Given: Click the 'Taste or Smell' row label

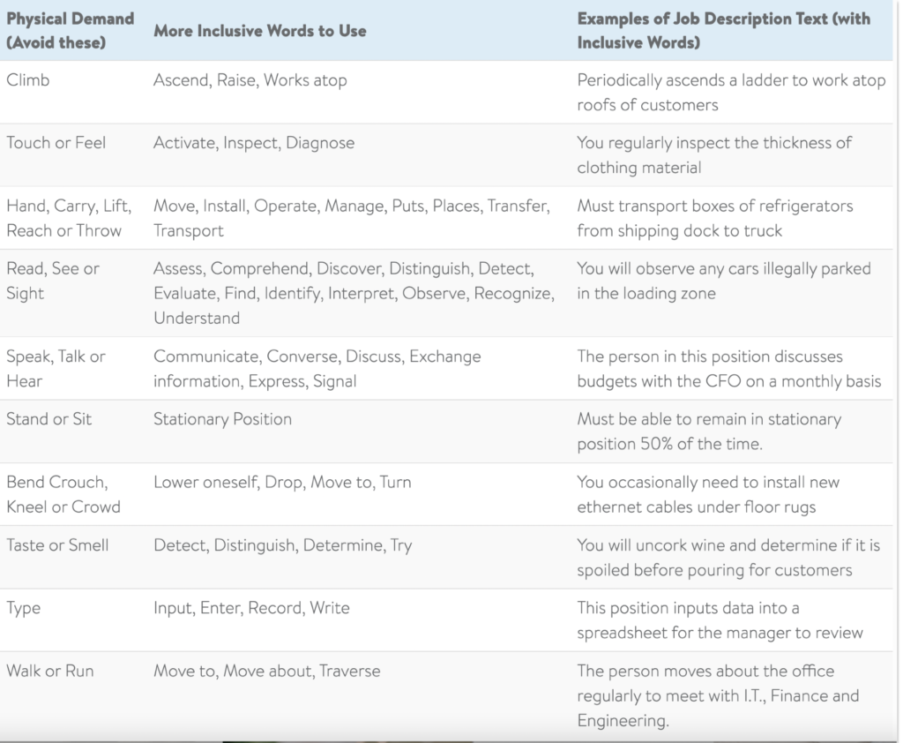Looking at the screenshot, I should coord(57,544).
